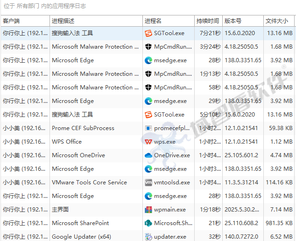This screenshot has height=241, width=296.
Task: Select the duration cell 7分21秒
Action: [x=210, y=33]
